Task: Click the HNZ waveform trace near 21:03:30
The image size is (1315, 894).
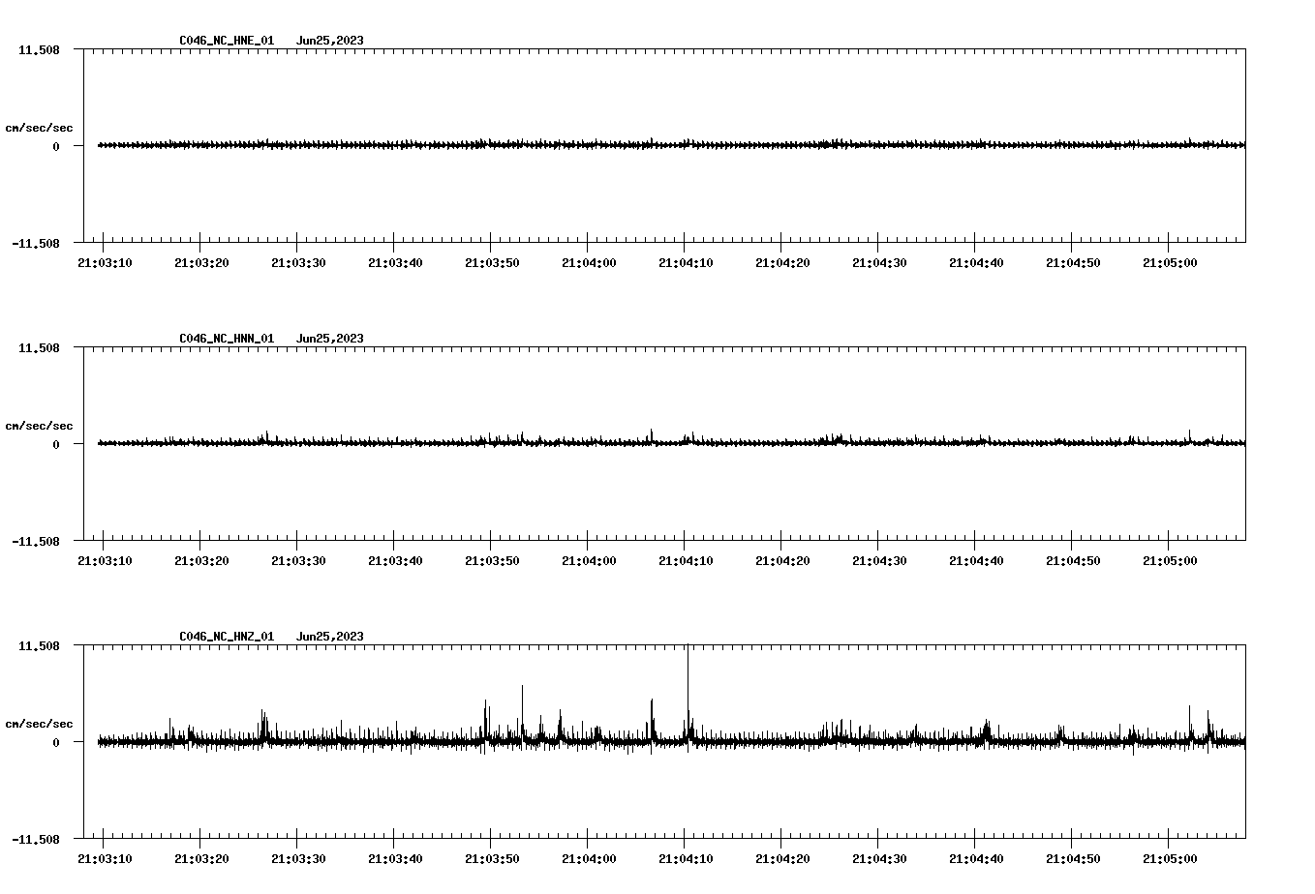Action: pos(300,743)
